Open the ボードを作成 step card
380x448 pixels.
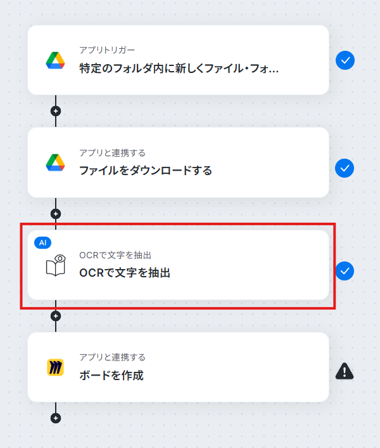coord(178,367)
